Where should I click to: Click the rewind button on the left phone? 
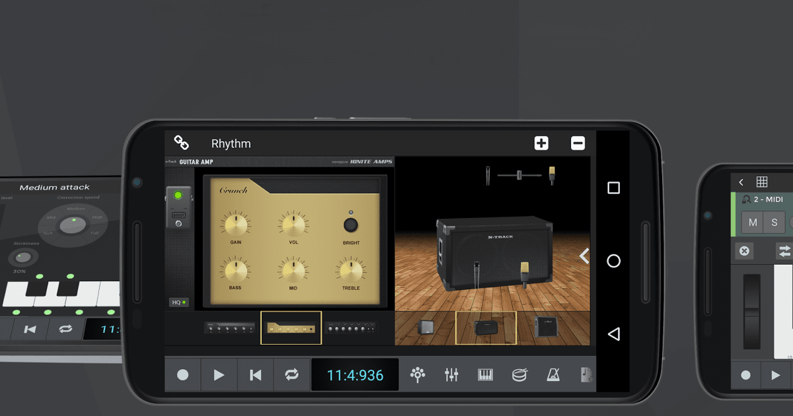(30, 328)
